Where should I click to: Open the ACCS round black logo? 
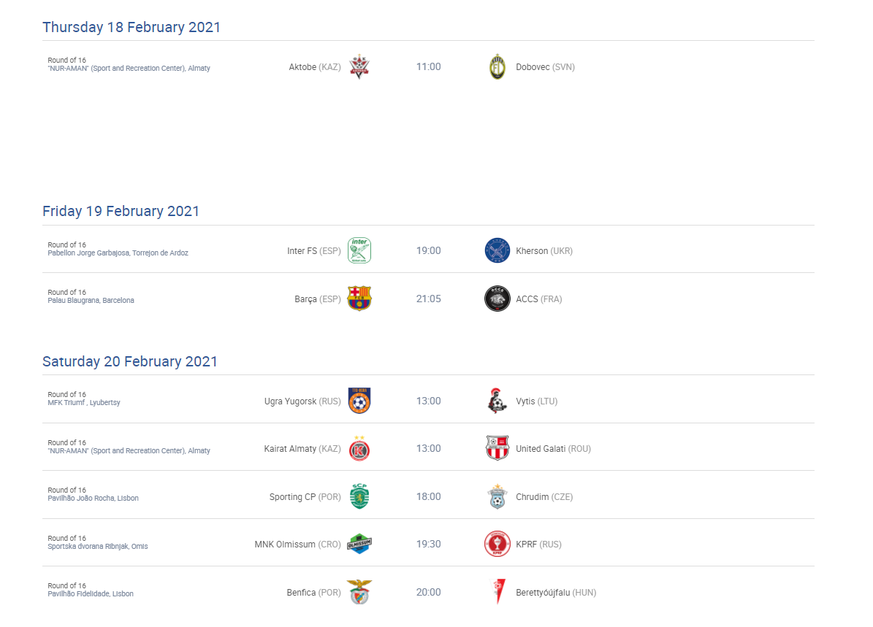pyautogui.click(x=498, y=299)
